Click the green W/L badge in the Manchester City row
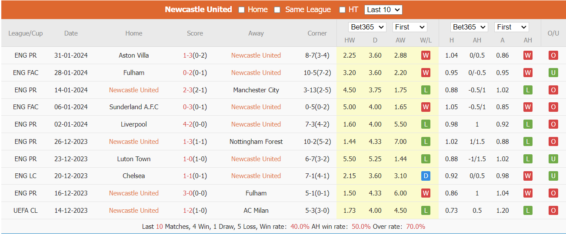 426,90
